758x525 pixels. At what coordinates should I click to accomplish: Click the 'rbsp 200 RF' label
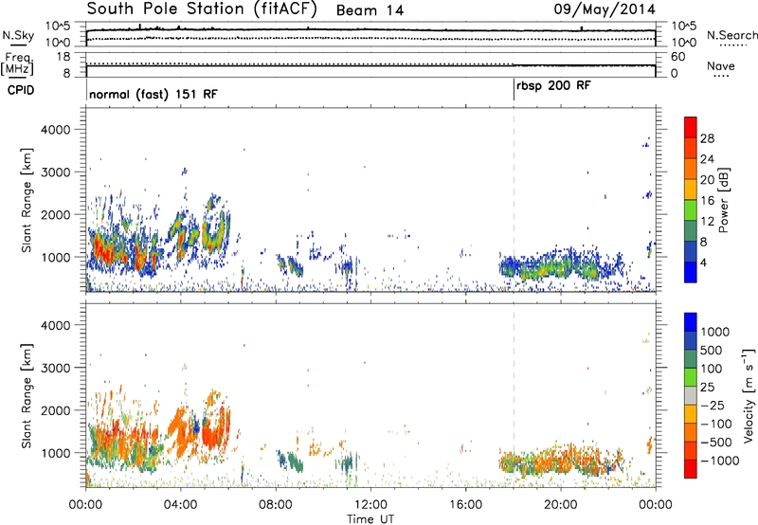553,85
